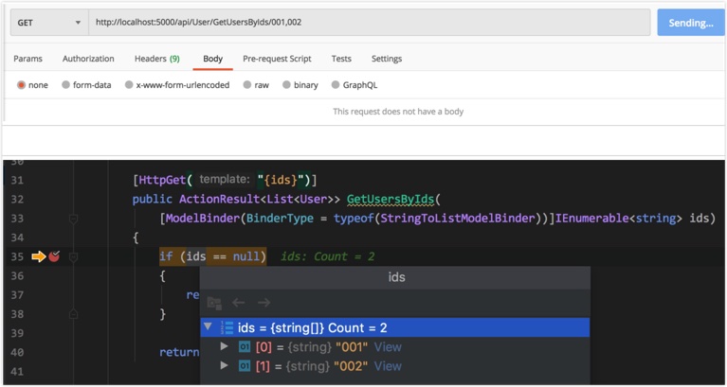
Task: Collapse the if-block fold marker on line 35
Action: tap(73, 256)
